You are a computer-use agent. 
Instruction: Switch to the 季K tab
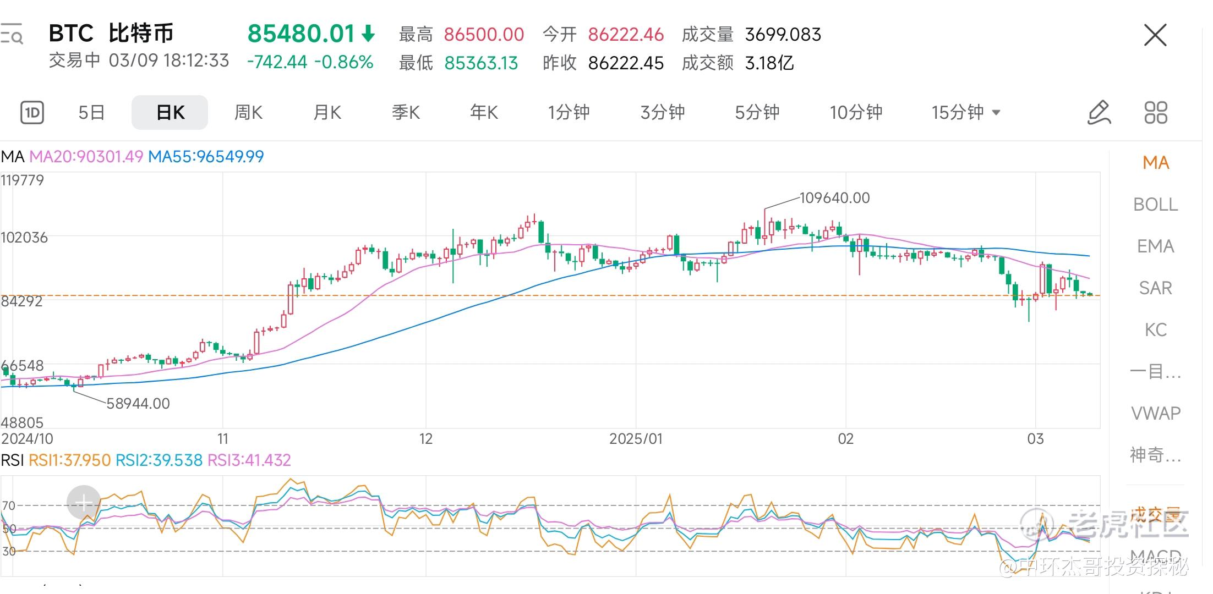[x=406, y=113]
